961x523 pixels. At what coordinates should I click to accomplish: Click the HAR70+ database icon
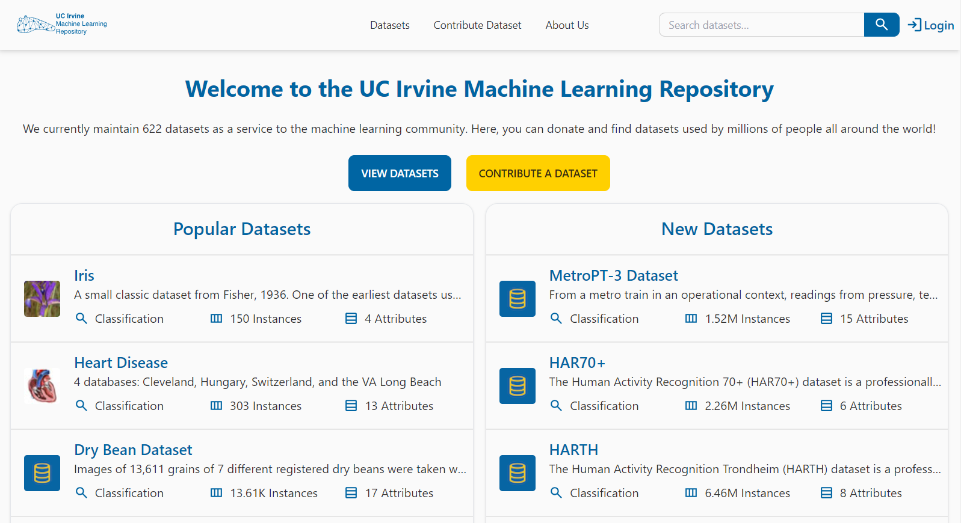click(x=517, y=386)
